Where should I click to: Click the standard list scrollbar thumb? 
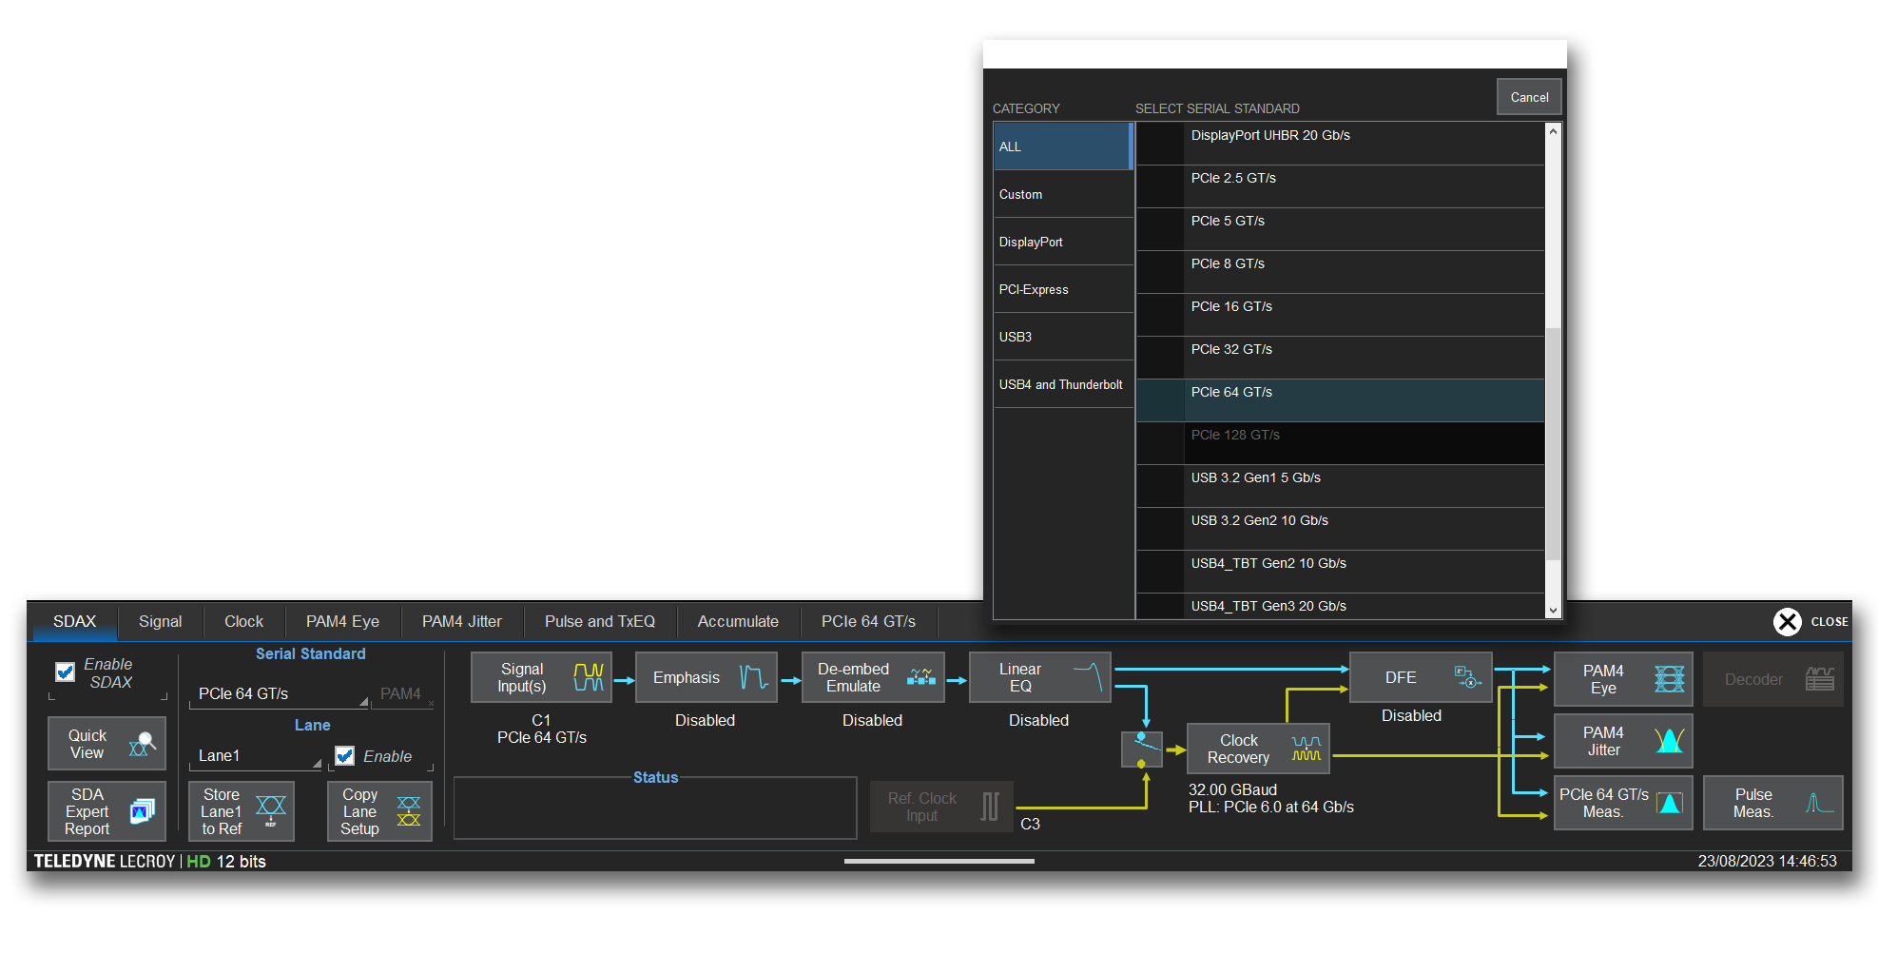(x=1553, y=444)
